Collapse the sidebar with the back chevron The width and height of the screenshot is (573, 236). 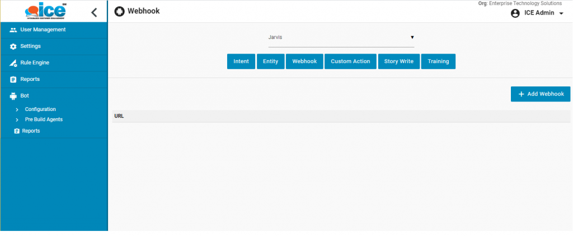point(94,12)
